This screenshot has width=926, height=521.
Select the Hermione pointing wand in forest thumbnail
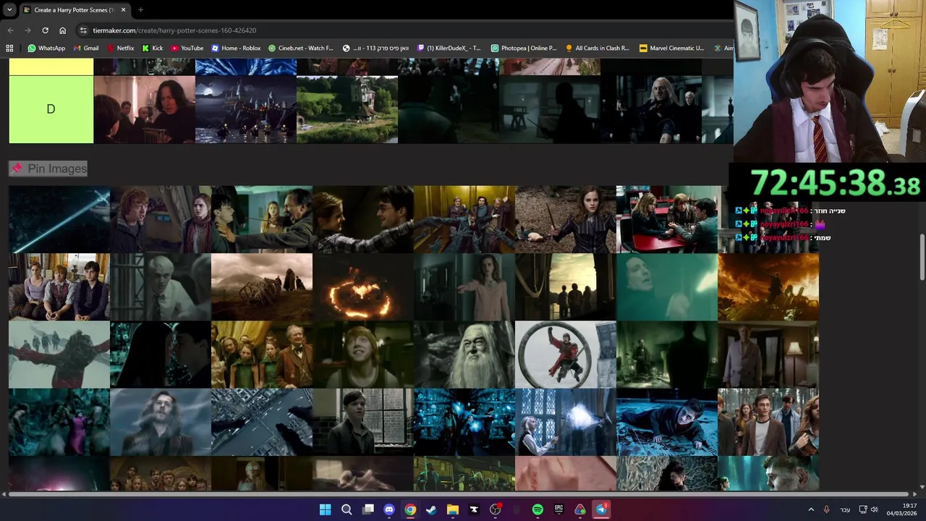566,219
